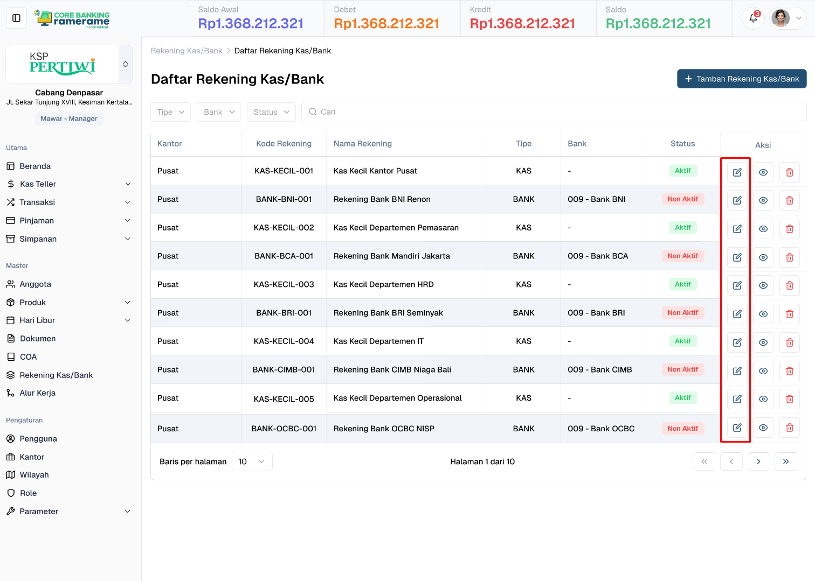The width and height of the screenshot is (815, 581).
Task: Navigate to Anggota in sidebar
Action: 36,284
